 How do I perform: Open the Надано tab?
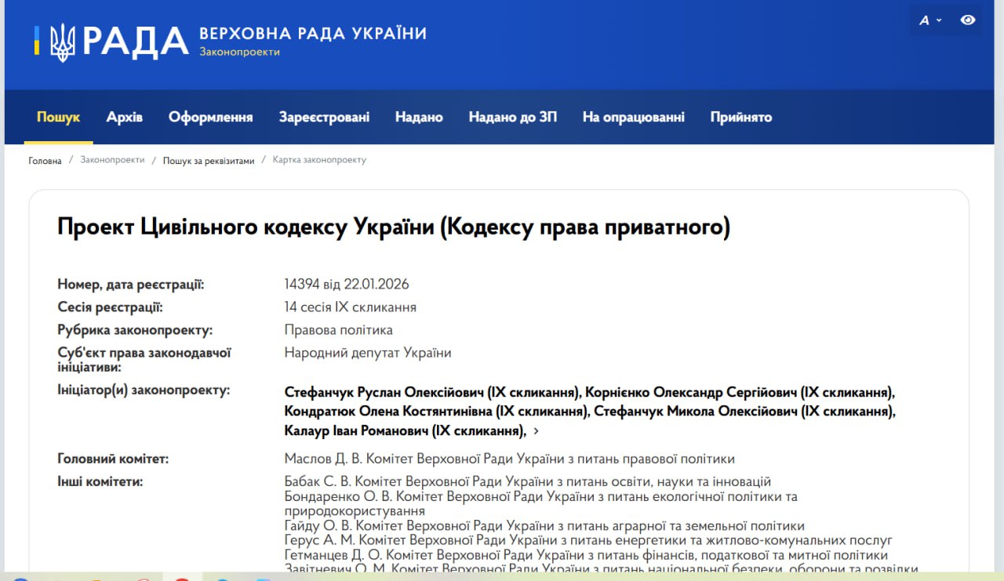pyautogui.click(x=419, y=118)
